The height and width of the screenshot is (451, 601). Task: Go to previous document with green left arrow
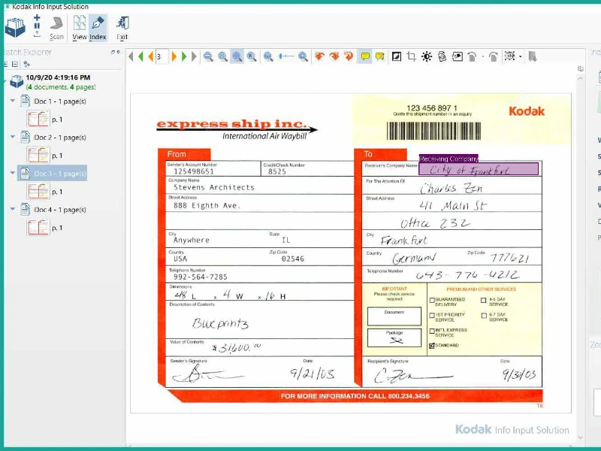(x=140, y=57)
